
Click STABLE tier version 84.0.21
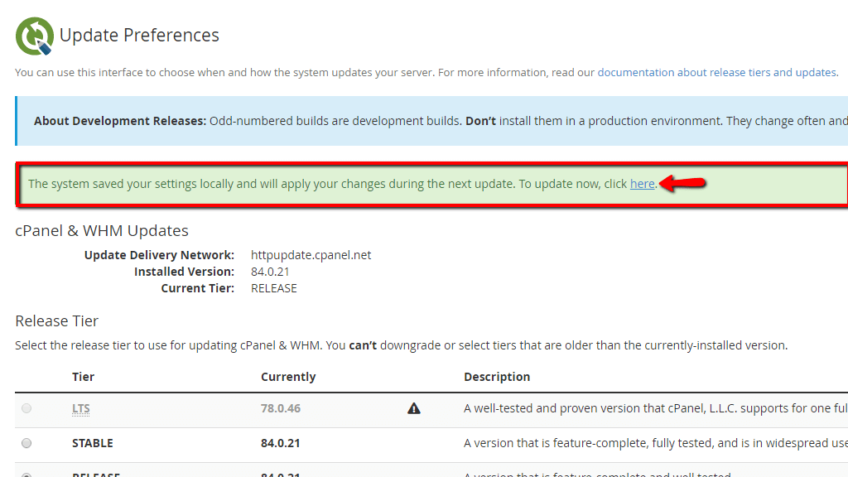[280, 444]
